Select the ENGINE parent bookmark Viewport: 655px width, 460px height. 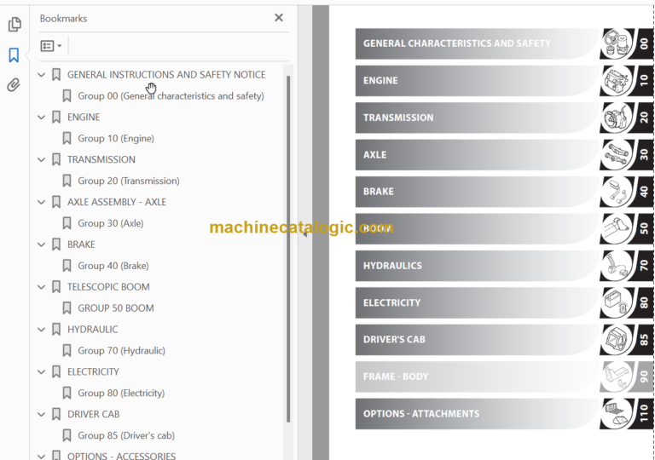[x=84, y=118]
